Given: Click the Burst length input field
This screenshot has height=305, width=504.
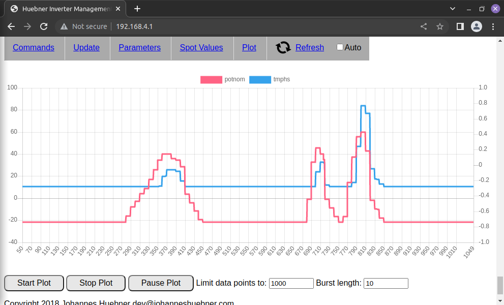Looking at the screenshot, I should (x=386, y=284).
